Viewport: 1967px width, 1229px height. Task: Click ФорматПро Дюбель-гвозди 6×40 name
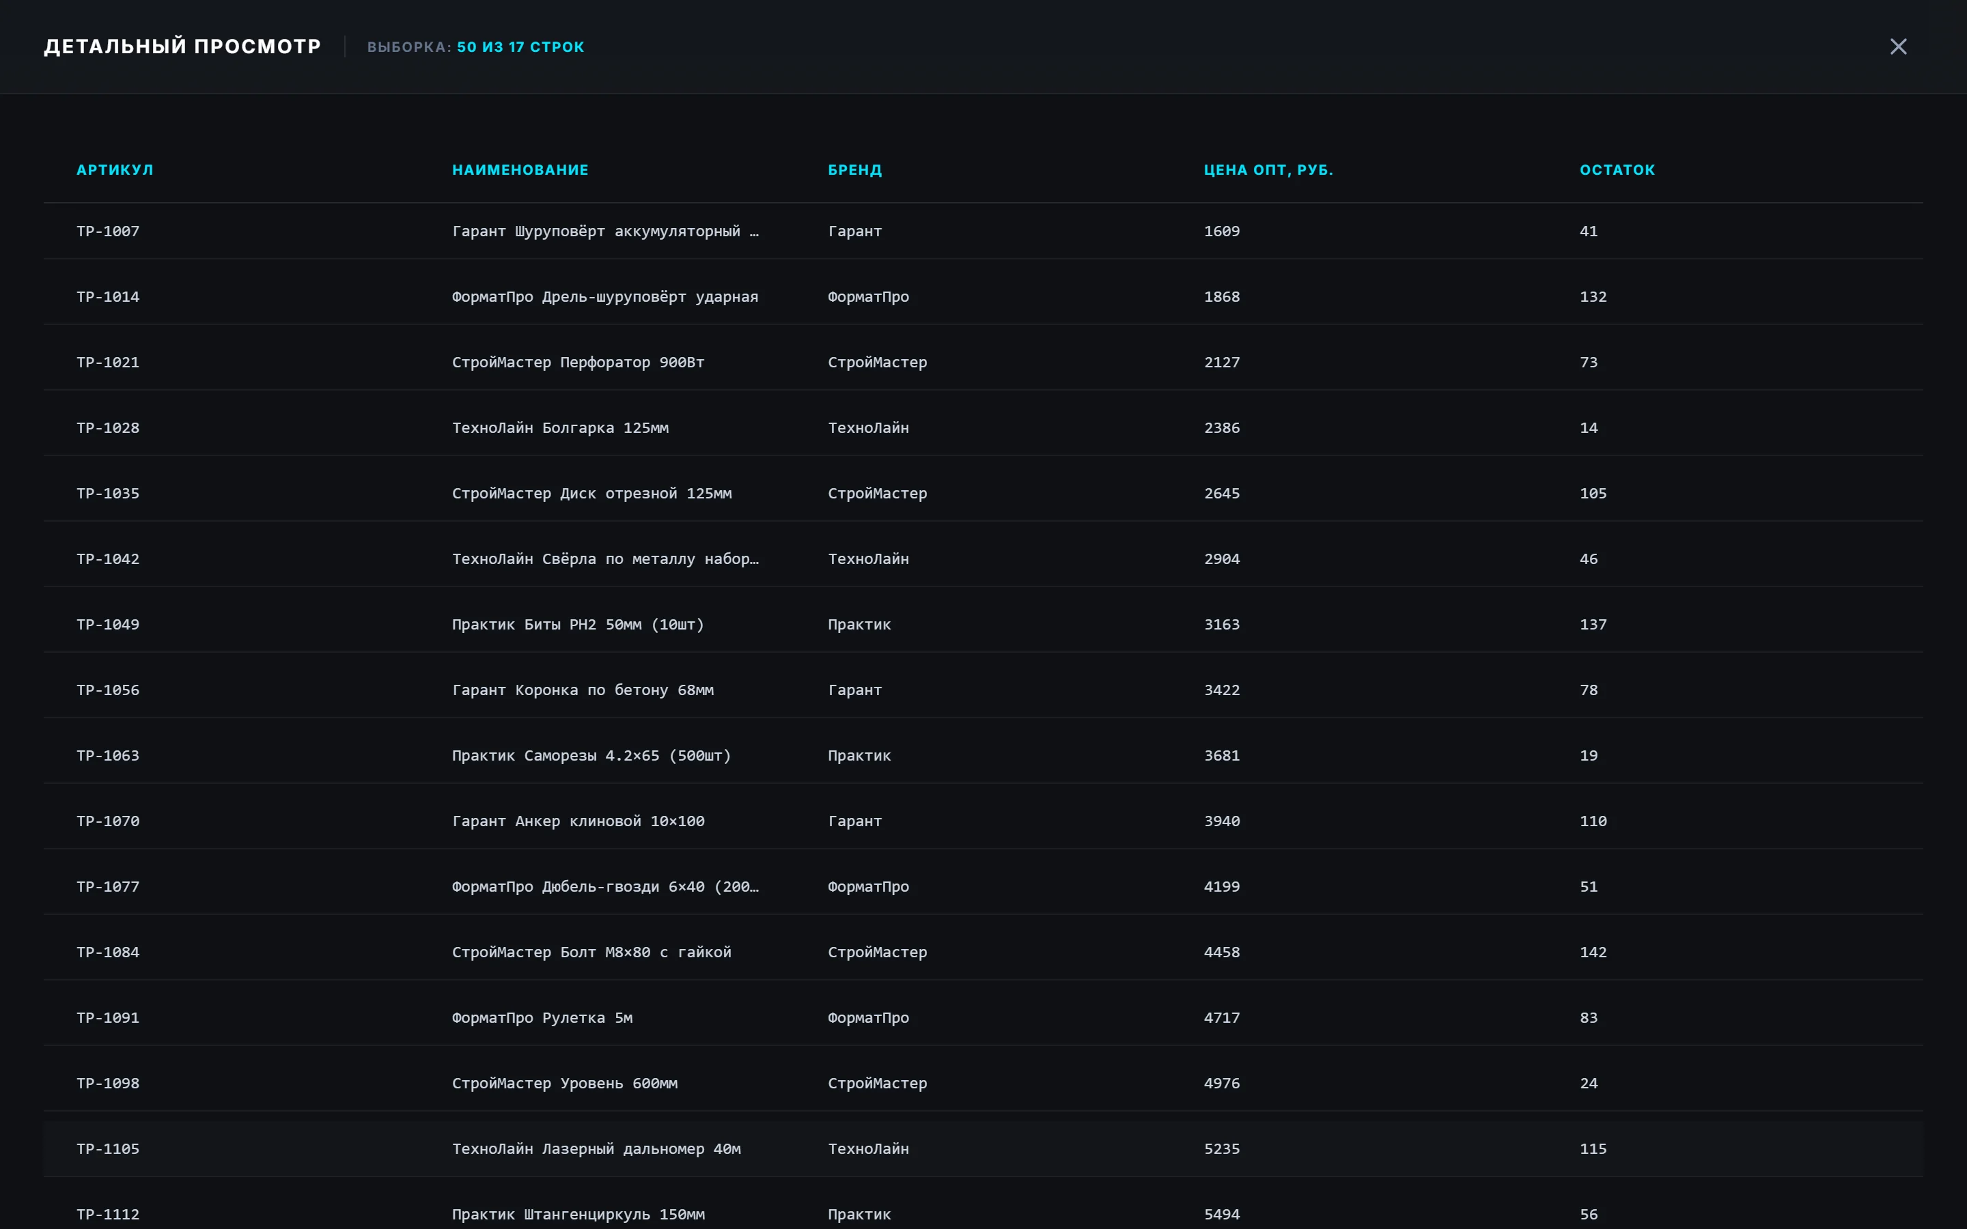[x=606, y=887]
